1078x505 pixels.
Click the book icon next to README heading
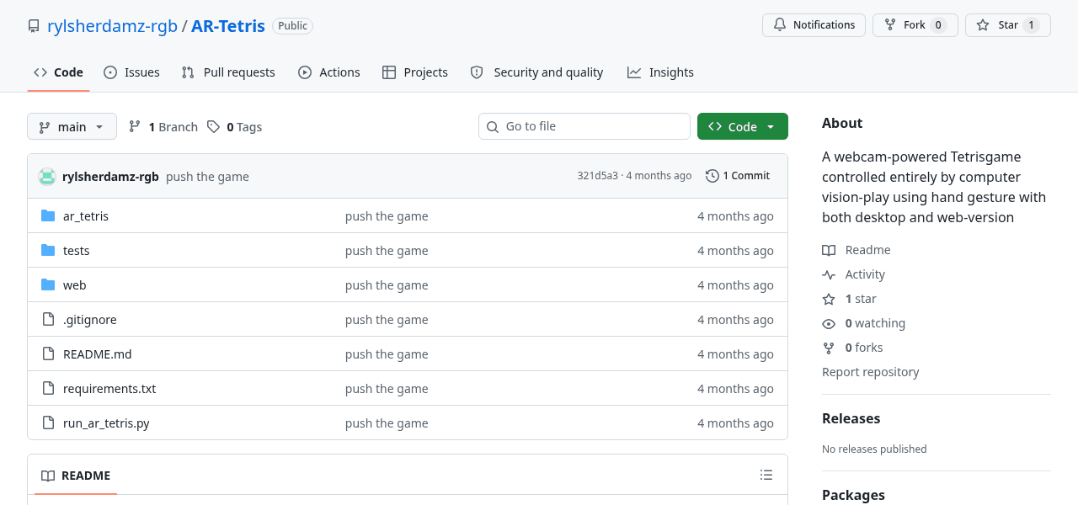click(x=48, y=476)
